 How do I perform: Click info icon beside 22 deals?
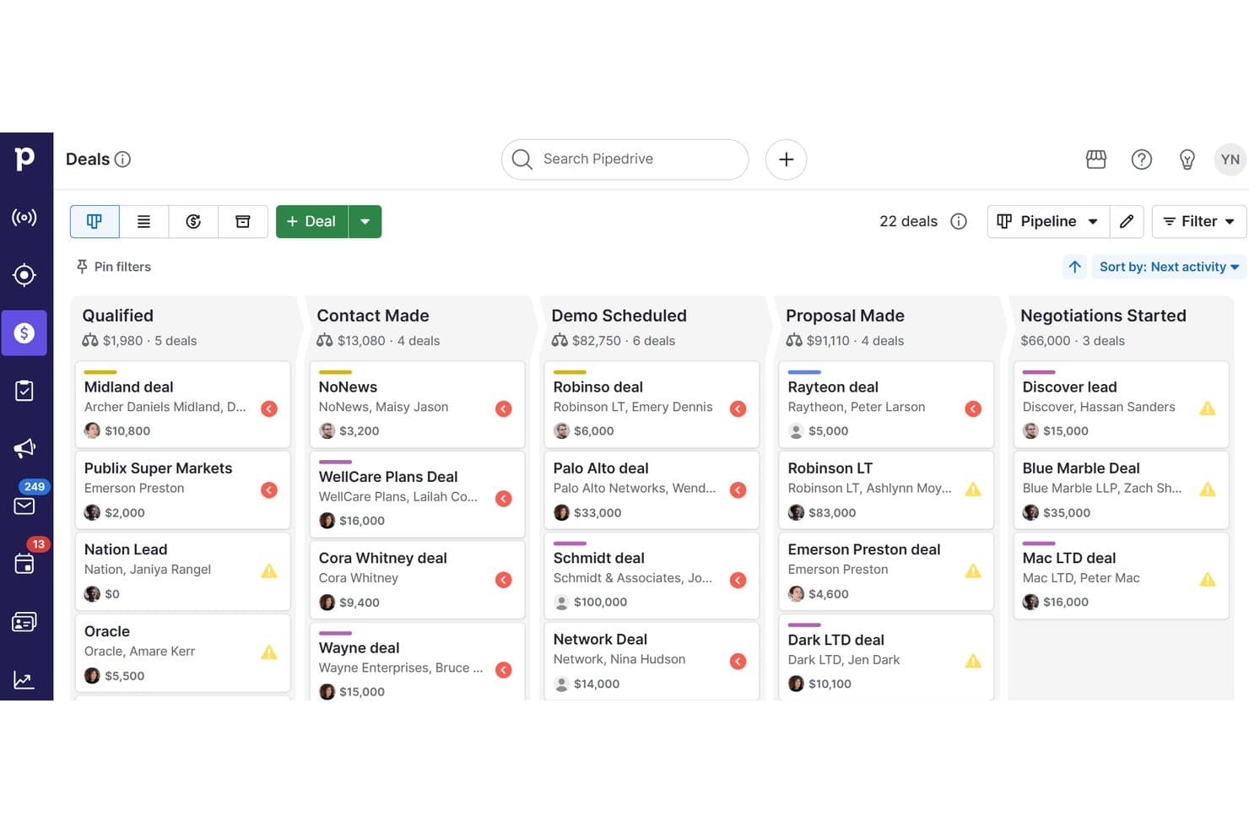point(959,221)
